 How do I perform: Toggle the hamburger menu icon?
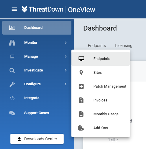pos(14,9)
